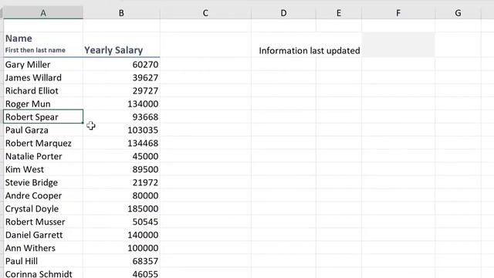Select the 'Crystal Doyle' cell
The width and height of the screenshot is (494, 278).
pos(43,208)
